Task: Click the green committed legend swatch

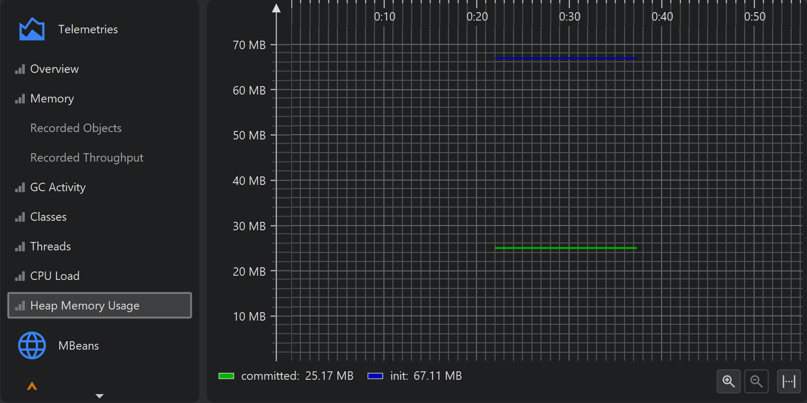Action: tap(226, 376)
